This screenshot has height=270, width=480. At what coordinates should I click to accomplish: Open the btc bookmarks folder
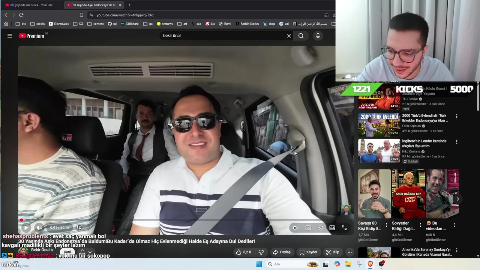[21, 24]
